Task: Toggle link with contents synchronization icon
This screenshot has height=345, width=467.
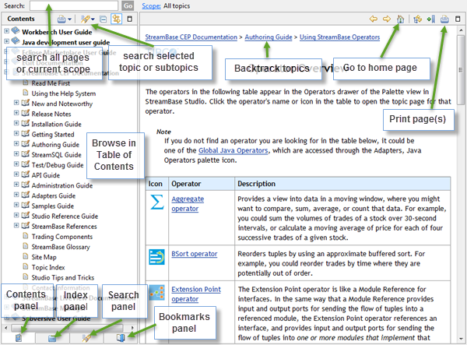Action: tap(117, 19)
